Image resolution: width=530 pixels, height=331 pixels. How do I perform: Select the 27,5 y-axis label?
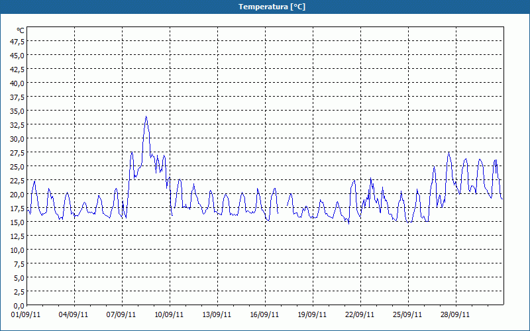pyautogui.click(x=17, y=154)
